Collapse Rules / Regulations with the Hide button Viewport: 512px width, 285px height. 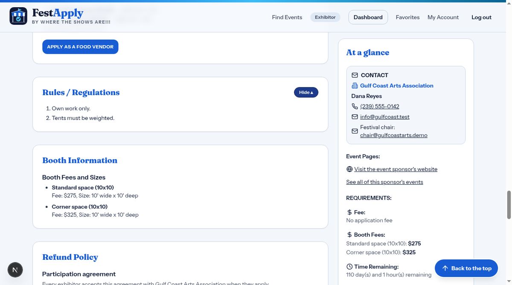[x=306, y=92]
